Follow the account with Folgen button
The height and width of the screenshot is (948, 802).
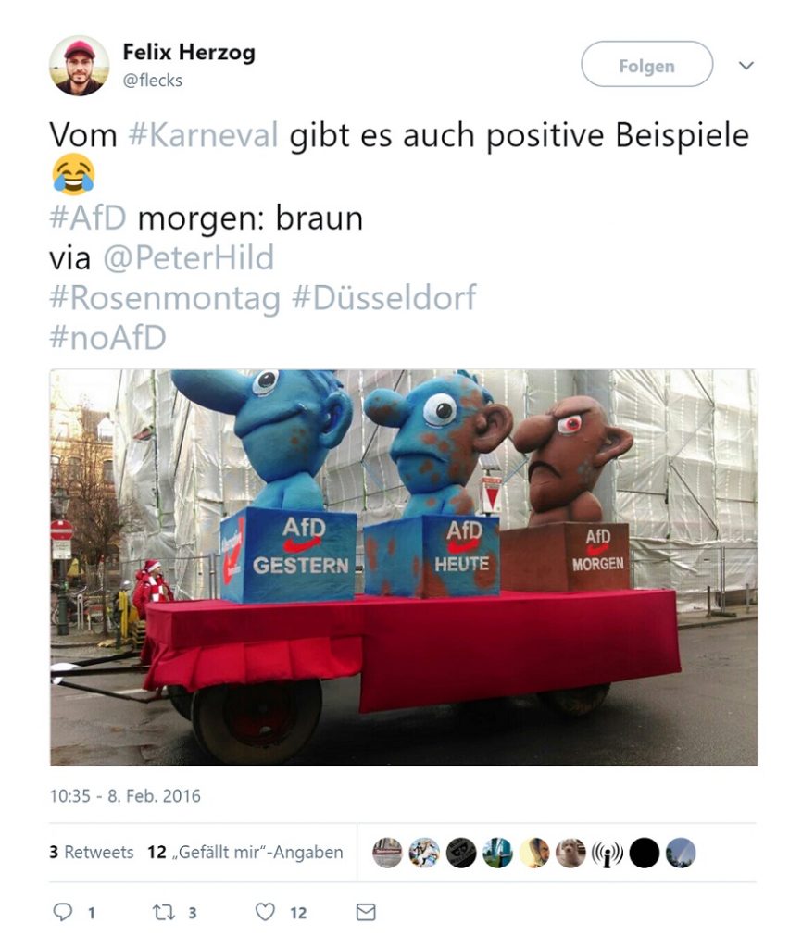click(647, 64)
